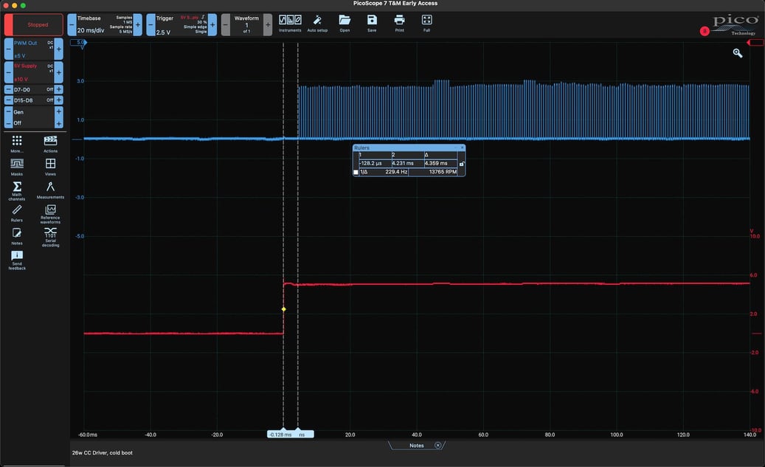Click the zoom magnifier icon on graph

click(737, 53)
